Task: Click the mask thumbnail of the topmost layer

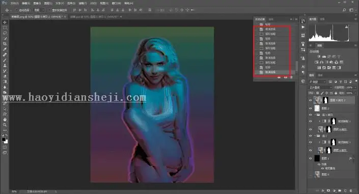Action: [325, 100]
